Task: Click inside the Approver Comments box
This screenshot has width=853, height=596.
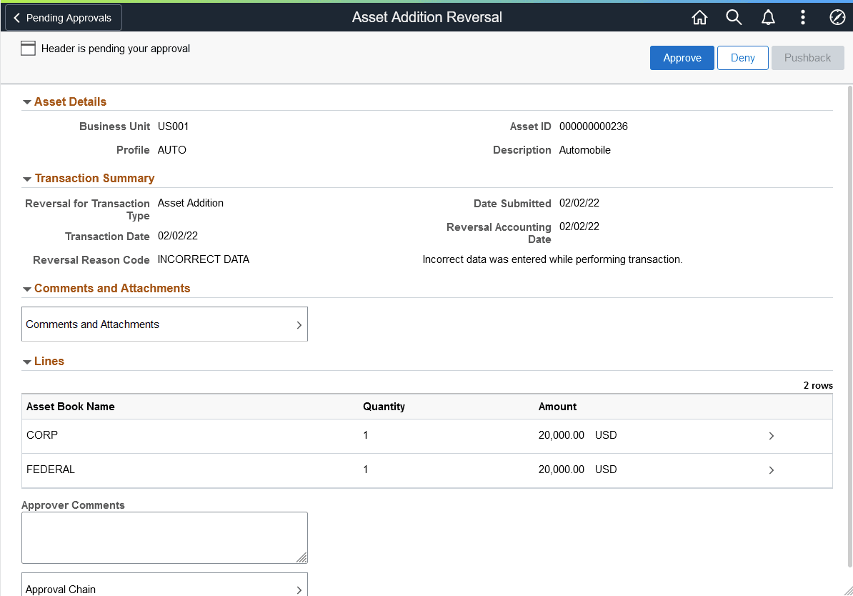Action: click(164, 537)
